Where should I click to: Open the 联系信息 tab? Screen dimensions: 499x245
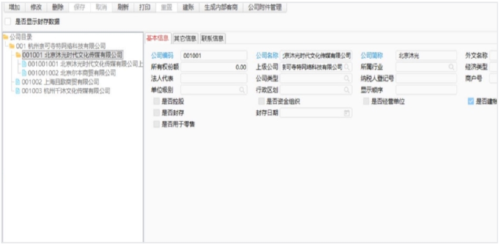(212, 38)
